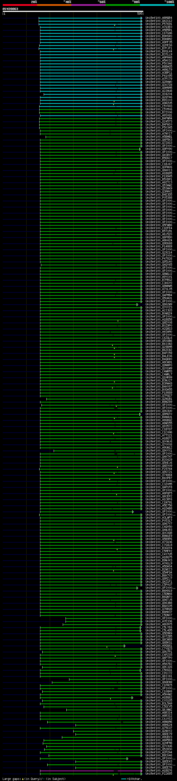177x781 pixels.
Task: Select hit label UniRef100_Q862W9
Action: pos(158,304)
